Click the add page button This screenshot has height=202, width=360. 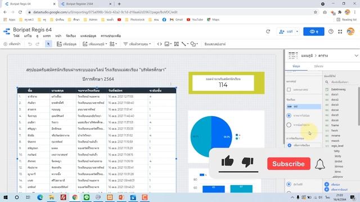coord(12,44)
